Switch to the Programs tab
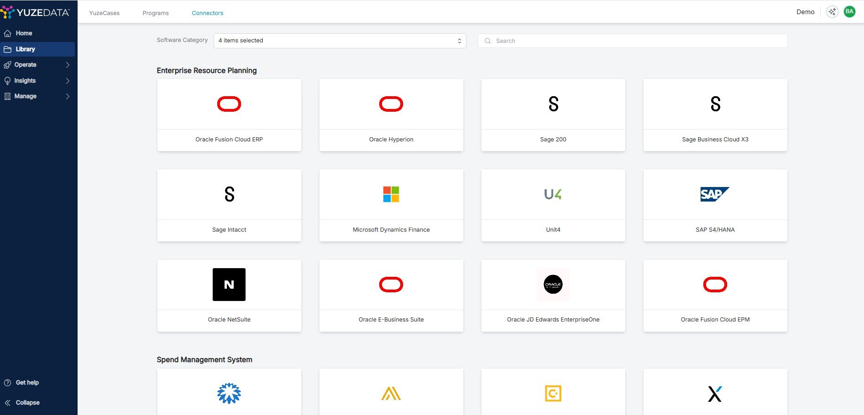Screen dimensions: 864x415 [x=156, y=13]
